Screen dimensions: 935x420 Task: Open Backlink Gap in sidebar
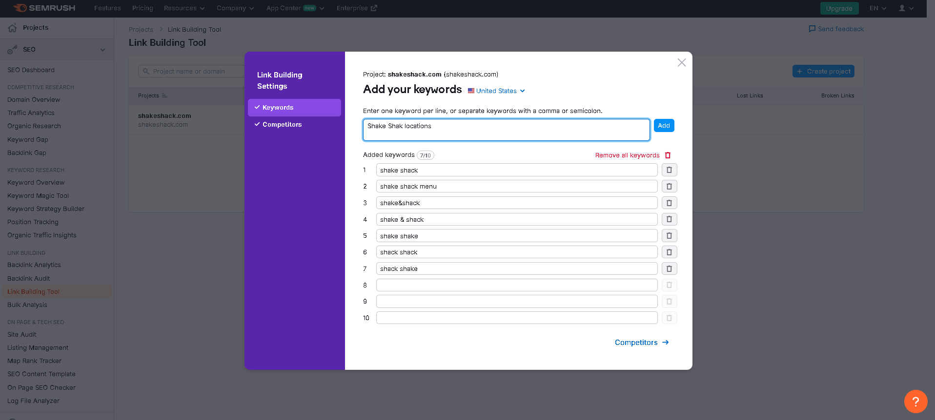click(x=27, y=153)
